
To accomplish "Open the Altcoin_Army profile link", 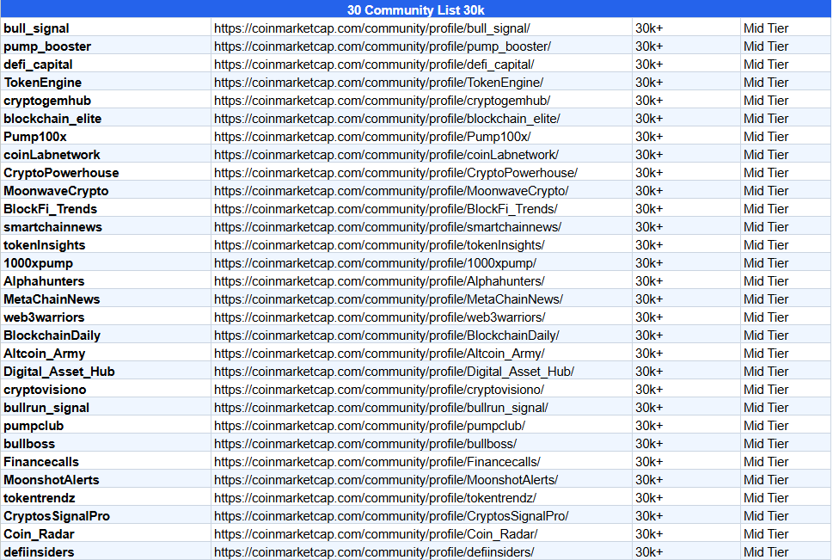I will pos(379,354).
